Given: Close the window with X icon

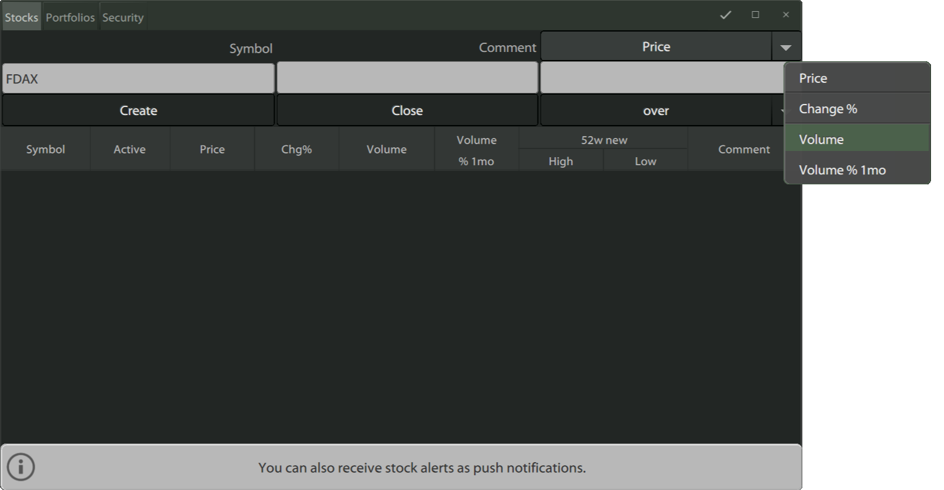Looking at the screenshot, I should tap(786, 15).
